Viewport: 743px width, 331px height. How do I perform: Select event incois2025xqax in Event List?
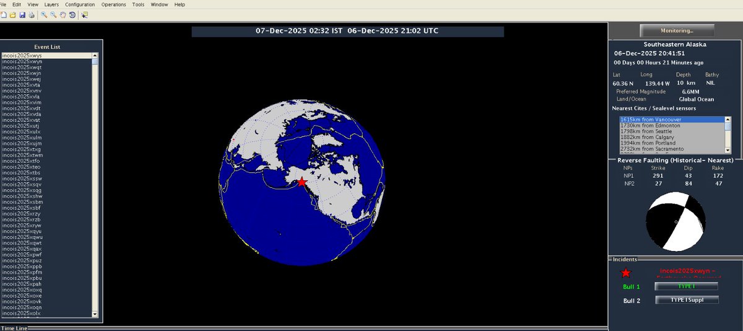46,249
